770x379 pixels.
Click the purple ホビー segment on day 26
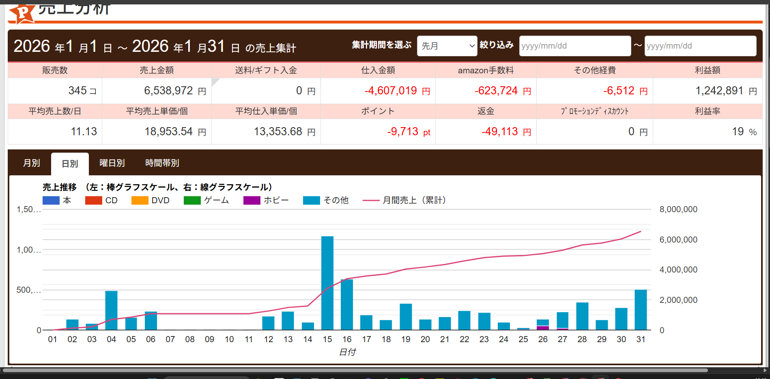coord(543,328)
